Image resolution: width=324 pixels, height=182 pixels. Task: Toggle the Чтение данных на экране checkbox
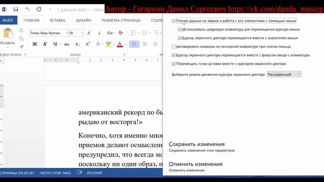point(174,21)
